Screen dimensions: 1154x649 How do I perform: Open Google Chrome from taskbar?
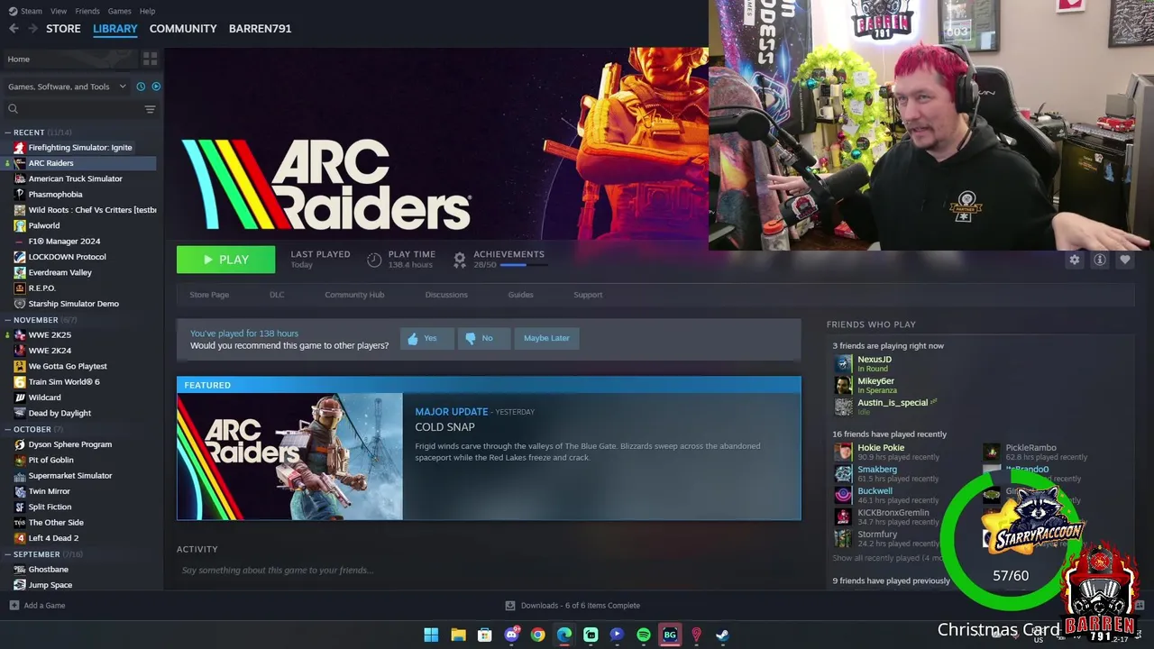pos(537,635)
